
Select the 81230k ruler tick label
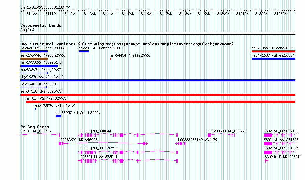pyautogui.click(x=280, y=14)
